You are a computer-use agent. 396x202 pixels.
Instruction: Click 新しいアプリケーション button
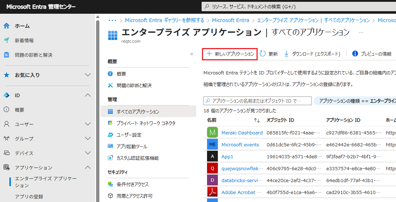[x=230, y=54]
